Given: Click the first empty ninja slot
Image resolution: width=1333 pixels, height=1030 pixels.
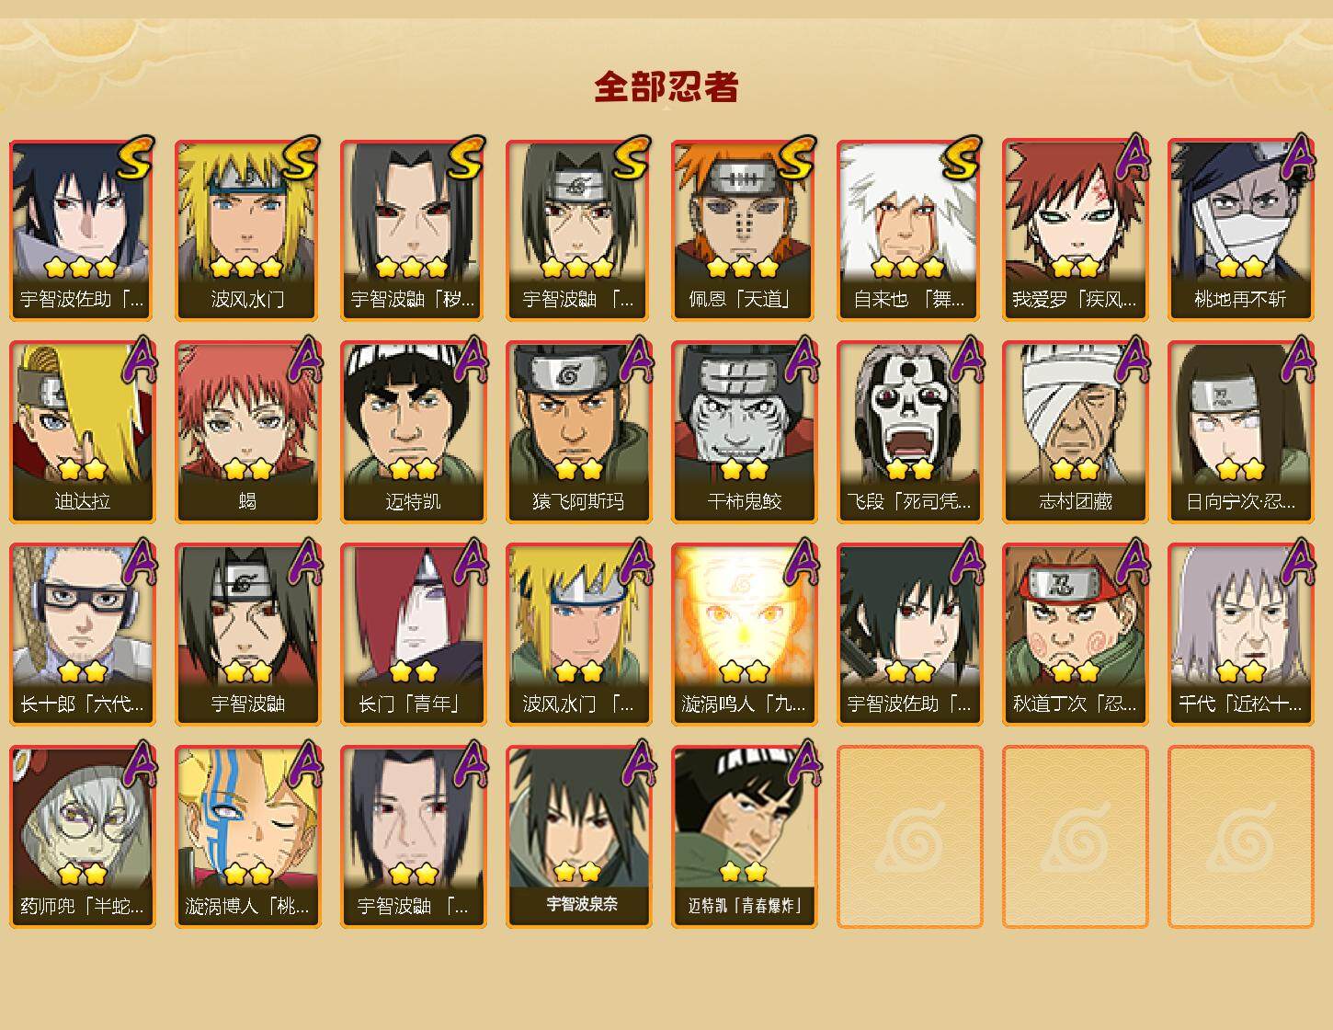Looking at the screenshot, I should click(x=909, y=837).
